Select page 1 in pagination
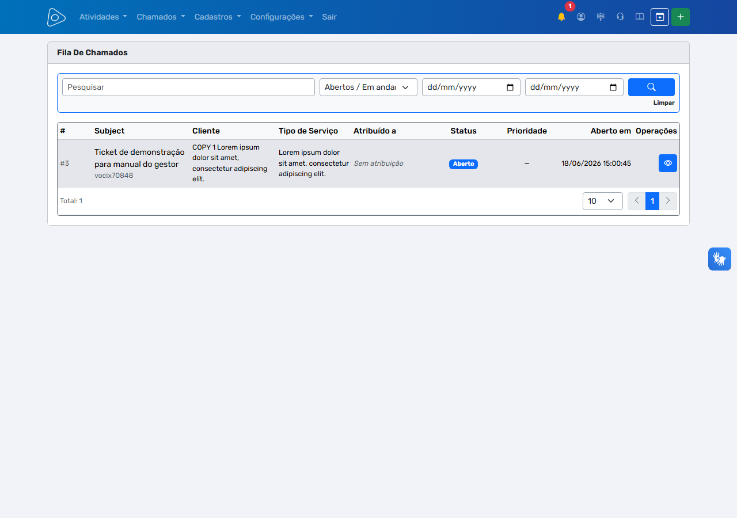This screenshot has height=518, width=737. pos(652,201)
